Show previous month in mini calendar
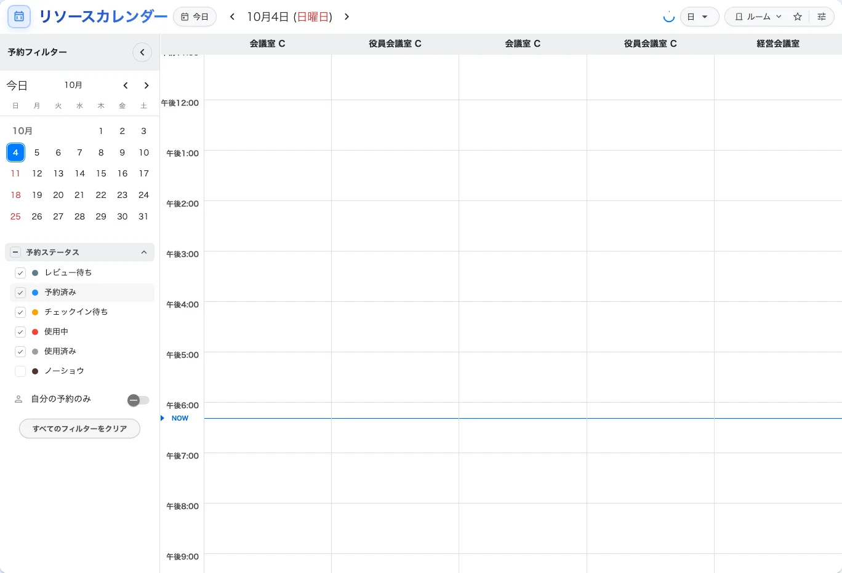Screen dimensions: 842x573 (x=126, y=85)
